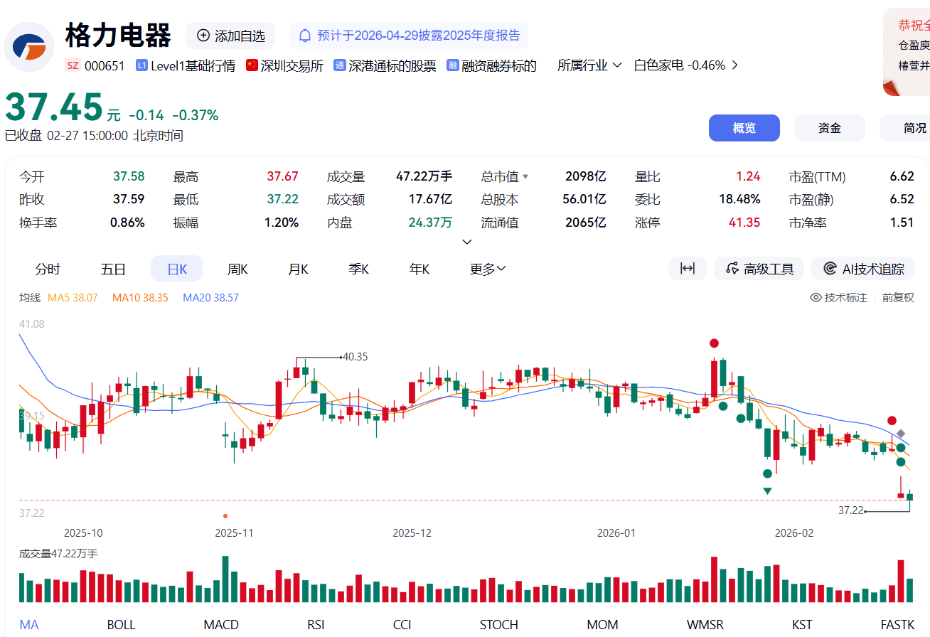This screenshot has height=637, width=930.
Task: Switch to 周K chart tab
Action: point(237,269)
